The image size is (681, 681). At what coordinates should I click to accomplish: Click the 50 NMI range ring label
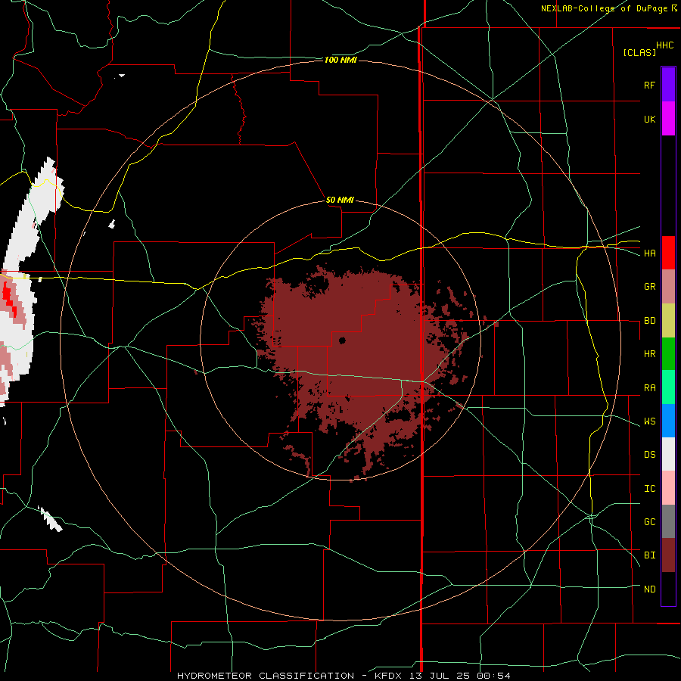340,200
